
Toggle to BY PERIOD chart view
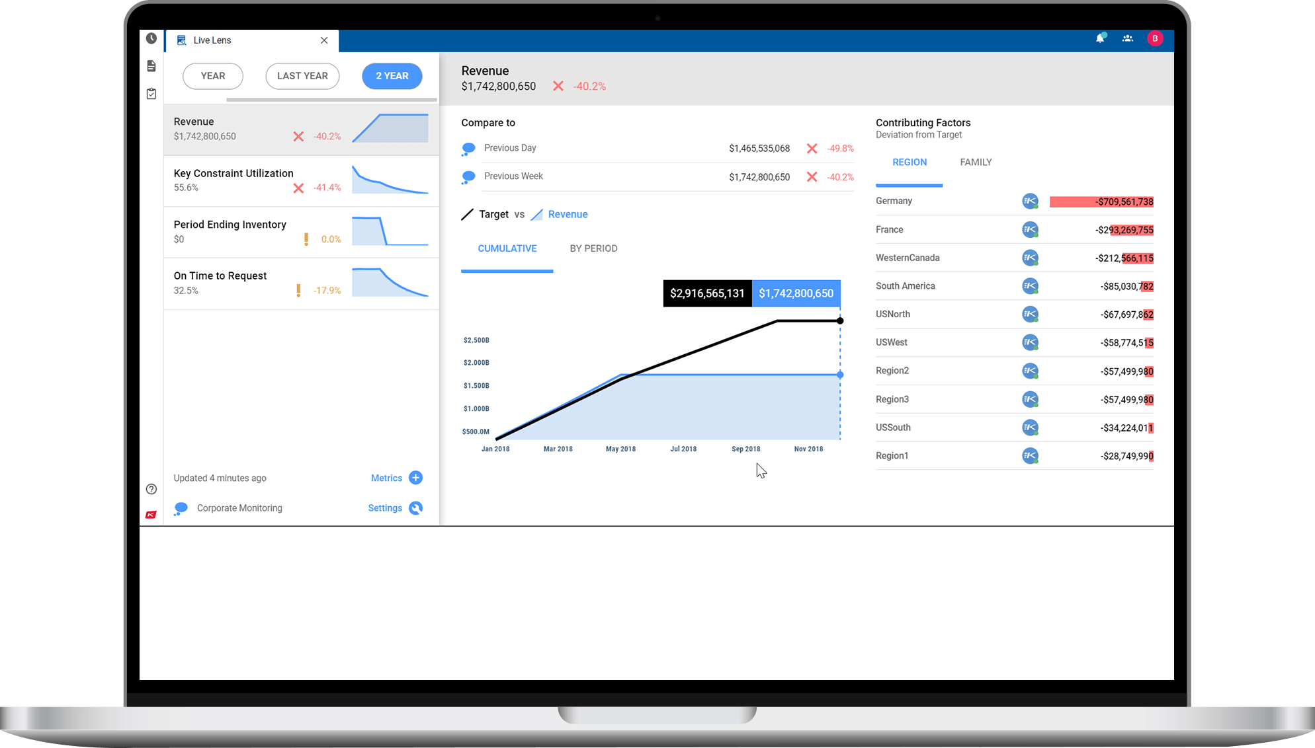click(x=593, y=248)
